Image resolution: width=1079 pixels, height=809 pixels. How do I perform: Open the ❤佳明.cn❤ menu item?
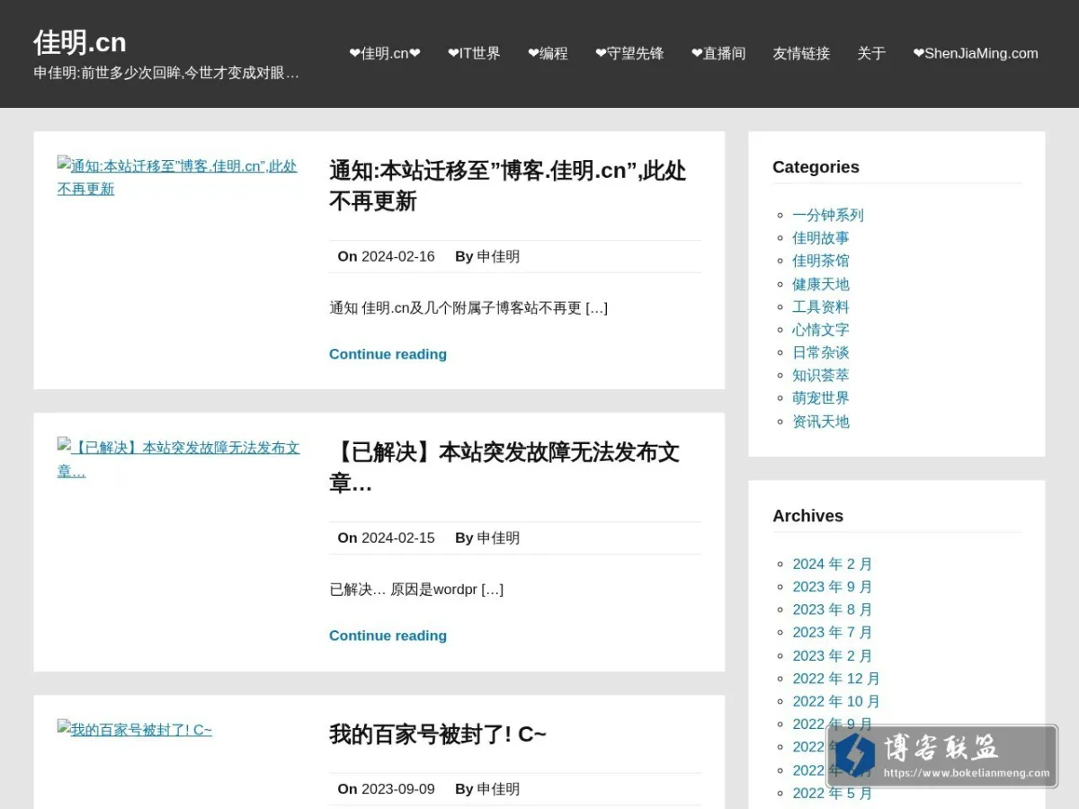385,54
